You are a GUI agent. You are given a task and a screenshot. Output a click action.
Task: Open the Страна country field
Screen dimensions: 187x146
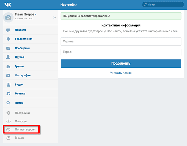click(121, 41)
